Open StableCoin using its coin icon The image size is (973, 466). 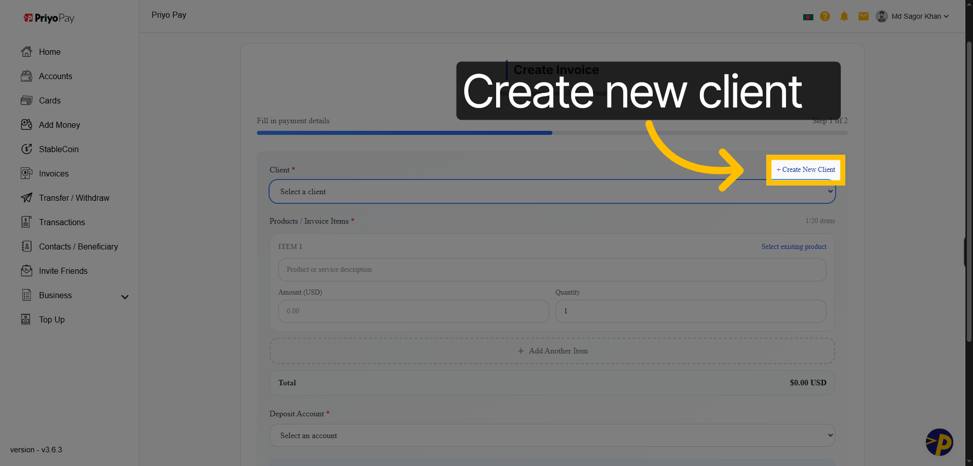pyautogui.click(x=26, y=149)
